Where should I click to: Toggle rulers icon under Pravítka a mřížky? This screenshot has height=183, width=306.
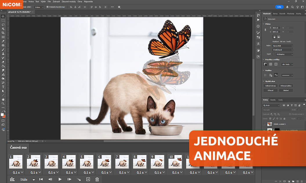coord(265,64)
